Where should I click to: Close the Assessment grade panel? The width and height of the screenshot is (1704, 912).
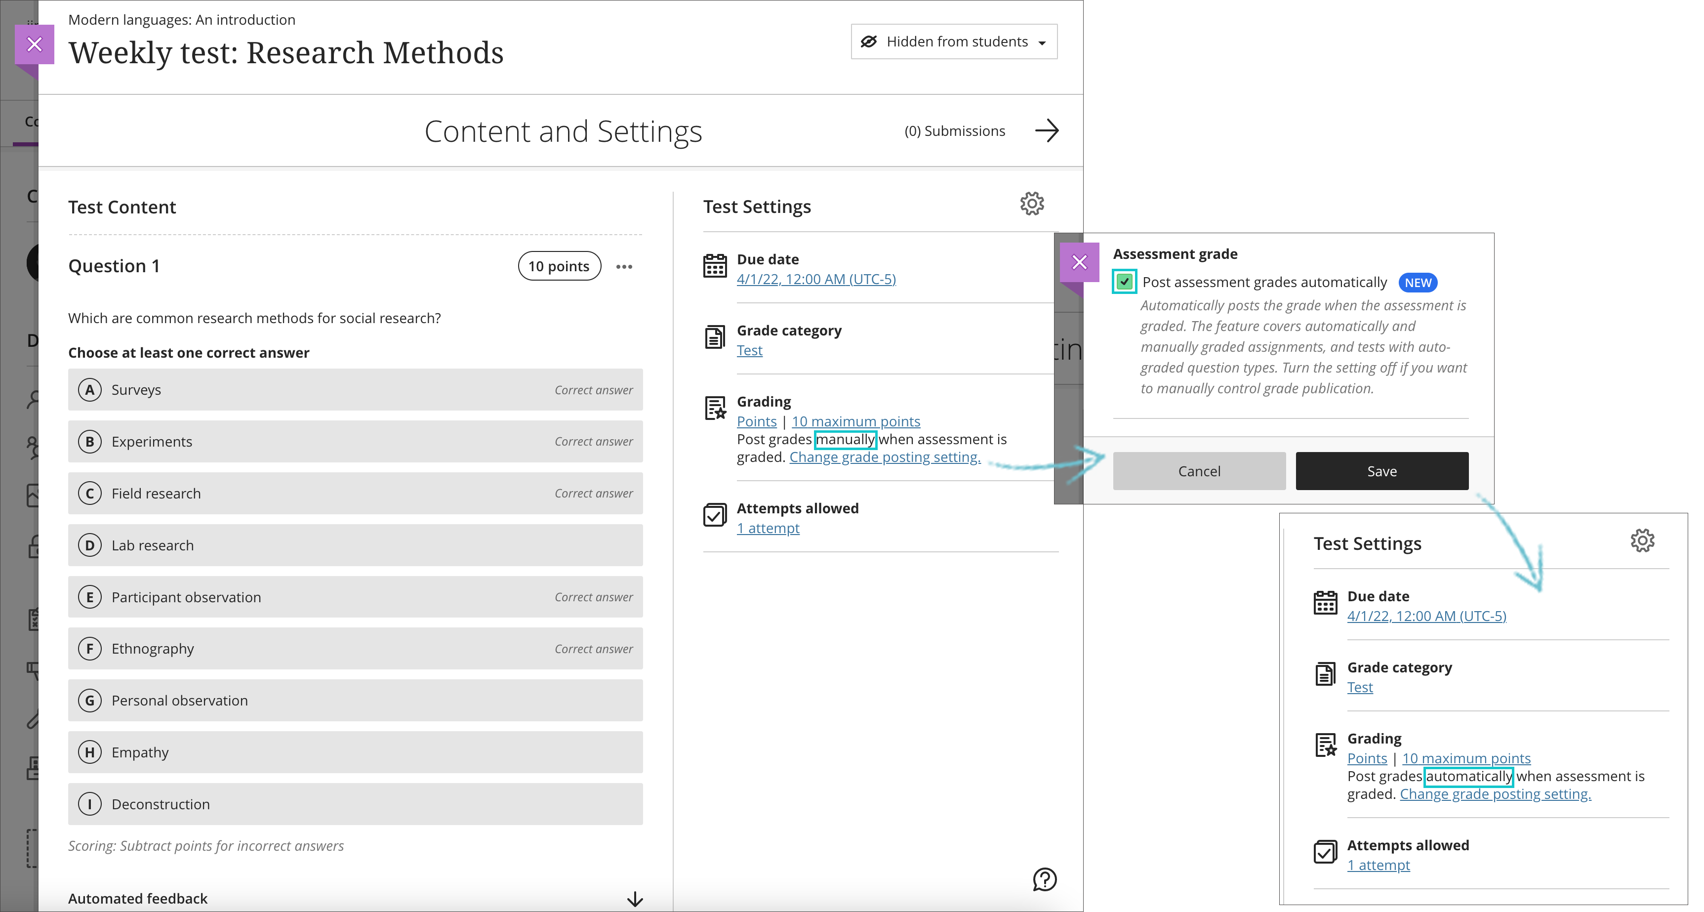[x=1079, y=262]
